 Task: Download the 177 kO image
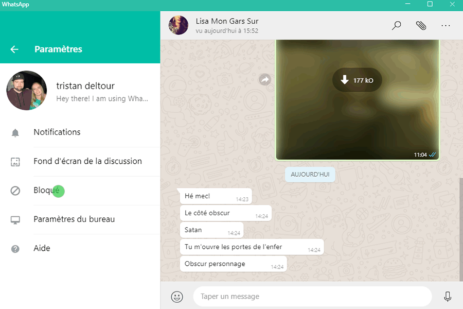click(357, 80)
